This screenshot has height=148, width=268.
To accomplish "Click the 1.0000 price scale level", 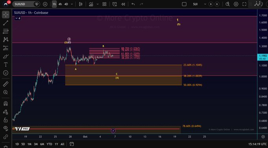I will click(x=263, y=77).
